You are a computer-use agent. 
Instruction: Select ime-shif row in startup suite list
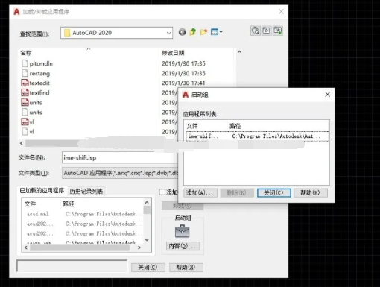(x=257, y=136)
